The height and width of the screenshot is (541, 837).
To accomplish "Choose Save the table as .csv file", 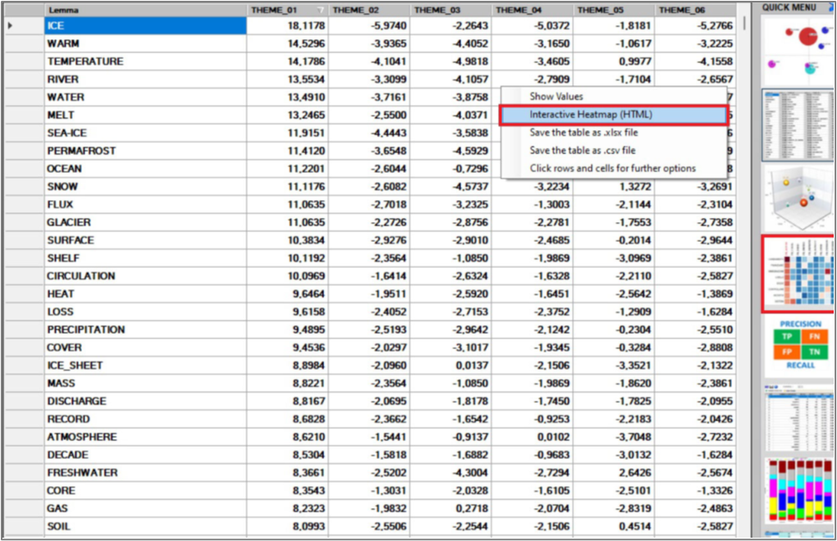I will (583, 151).
